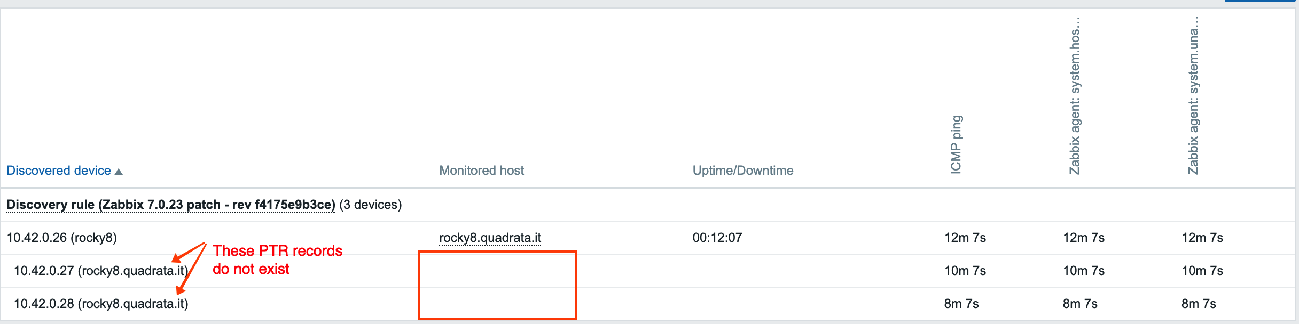Click system.una... 8m 7s cell for 10.42.0.28

tap(1199, 304)
